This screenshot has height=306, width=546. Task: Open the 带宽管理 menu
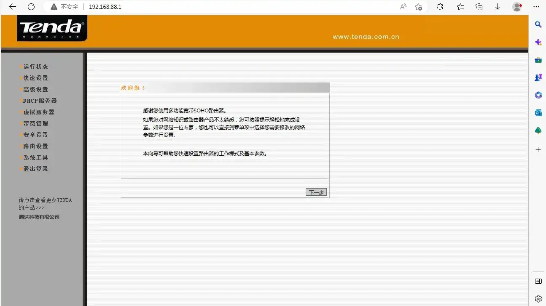(x=35, y=123)
